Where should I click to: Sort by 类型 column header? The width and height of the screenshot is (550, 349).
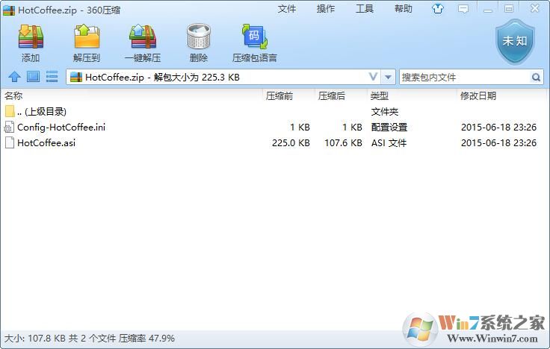[380, 95]
